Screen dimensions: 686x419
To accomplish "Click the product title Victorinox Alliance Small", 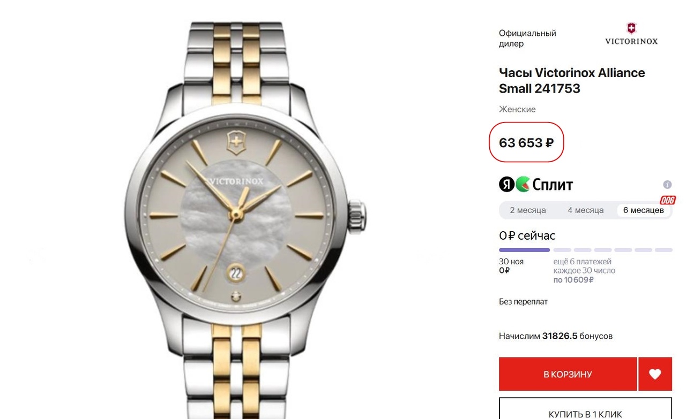I will pyautogui.click(x=572, y=80).
